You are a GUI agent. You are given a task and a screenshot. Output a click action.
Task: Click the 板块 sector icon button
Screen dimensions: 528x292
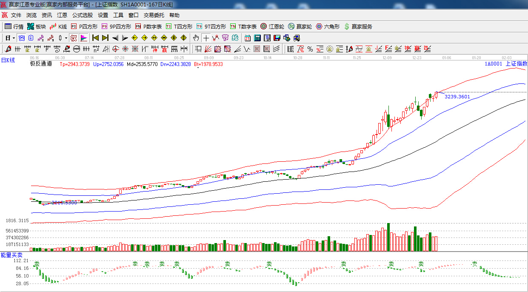click(x=36, y=26)
